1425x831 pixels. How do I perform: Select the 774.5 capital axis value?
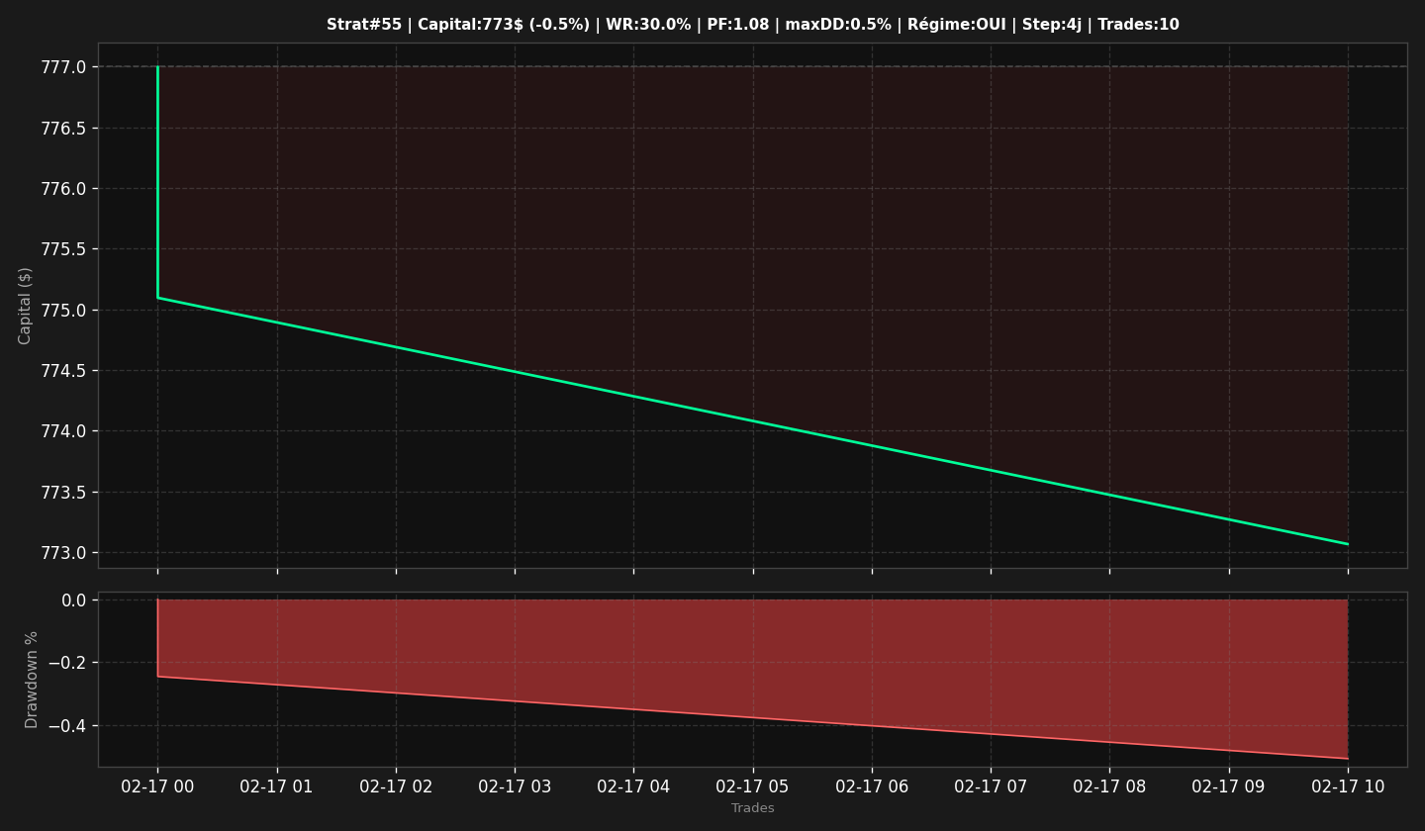click(x=63, y=371)
